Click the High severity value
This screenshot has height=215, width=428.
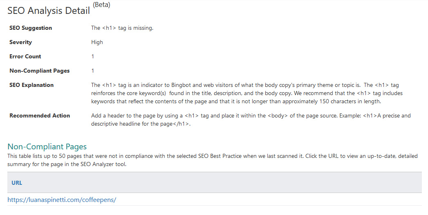(x=97, y=42)
